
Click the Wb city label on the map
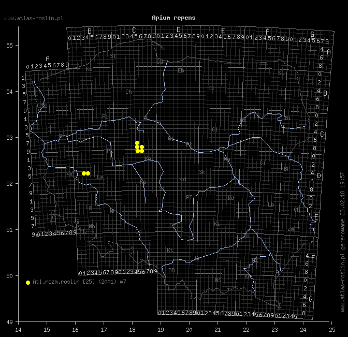92,227
